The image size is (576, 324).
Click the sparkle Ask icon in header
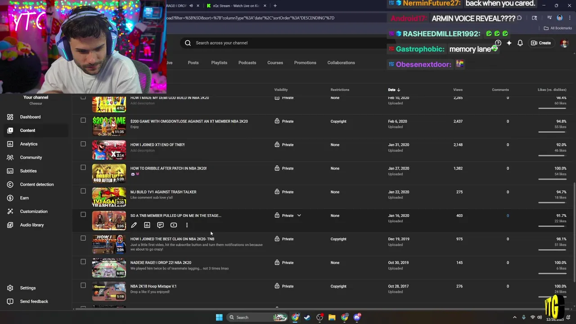click(x=509, y=43)
